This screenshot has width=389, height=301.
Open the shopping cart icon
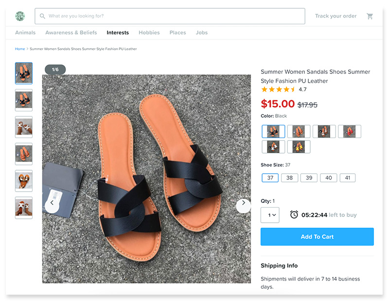tap(370, 16)
